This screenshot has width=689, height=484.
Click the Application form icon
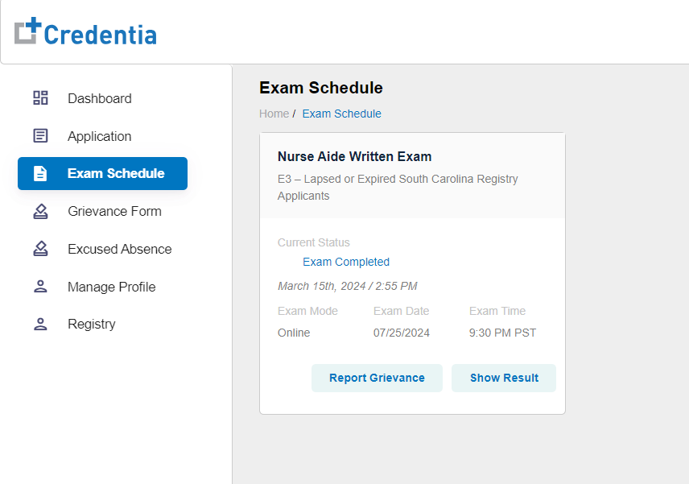coord(40,136)
